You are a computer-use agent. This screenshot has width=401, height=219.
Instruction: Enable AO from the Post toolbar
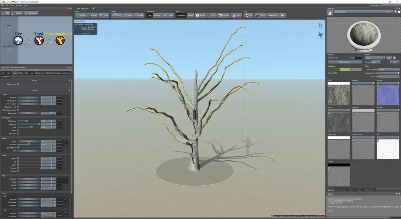[249, 15]
